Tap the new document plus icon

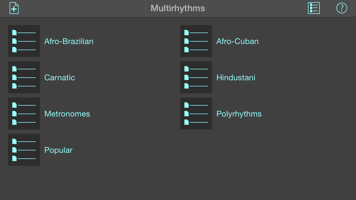(x=14, y=8)
